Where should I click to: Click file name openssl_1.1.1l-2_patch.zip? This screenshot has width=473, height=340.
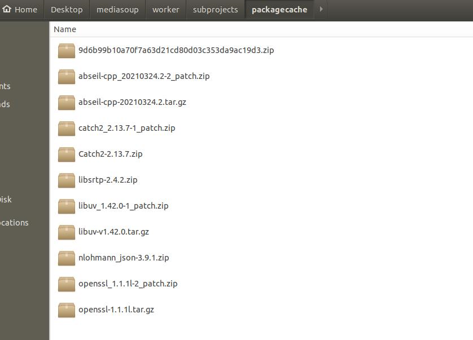point(128,283)
